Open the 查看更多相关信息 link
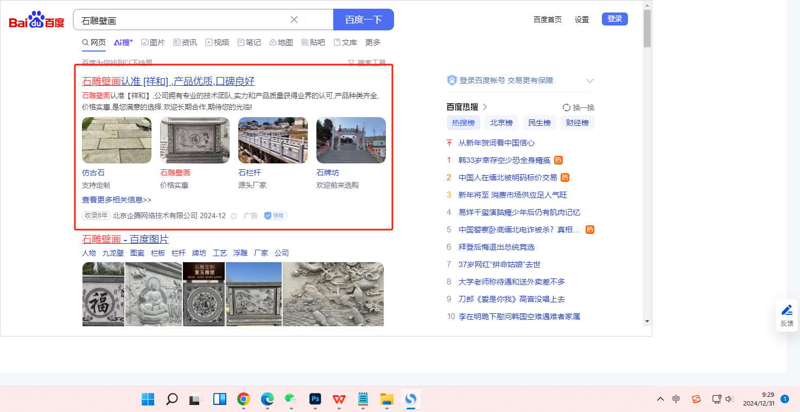The width and height of the screenshot is (800, 412). (117, 200)
